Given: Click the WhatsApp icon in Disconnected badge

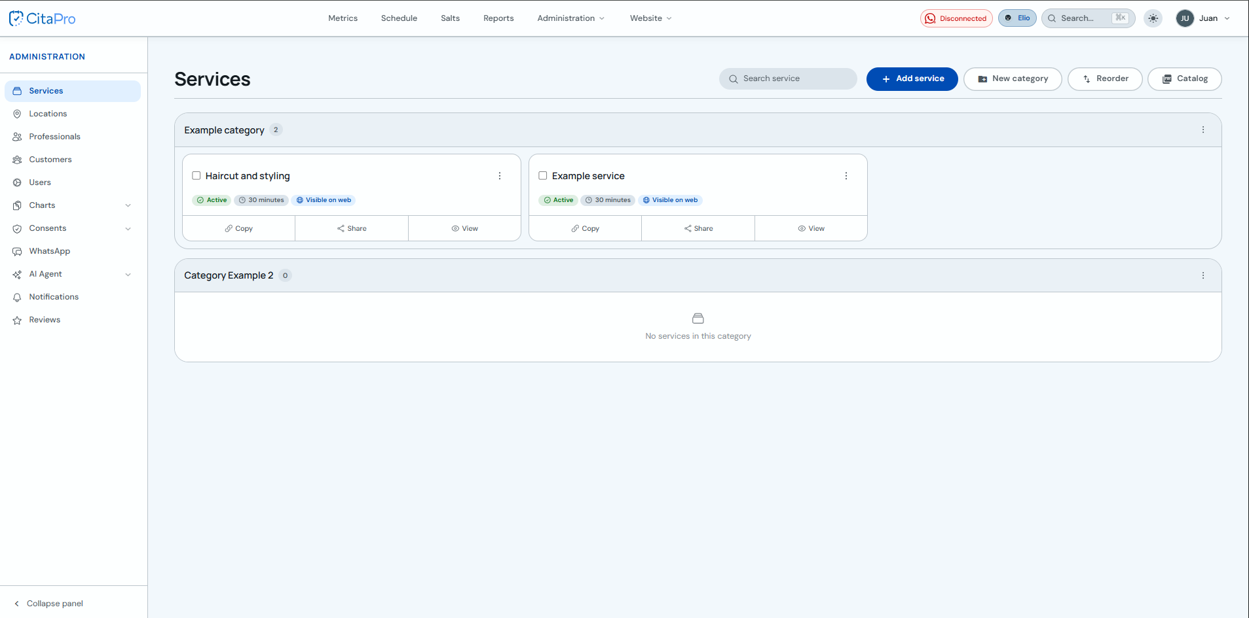Looking at the screenshot, I should click(930, 18).
